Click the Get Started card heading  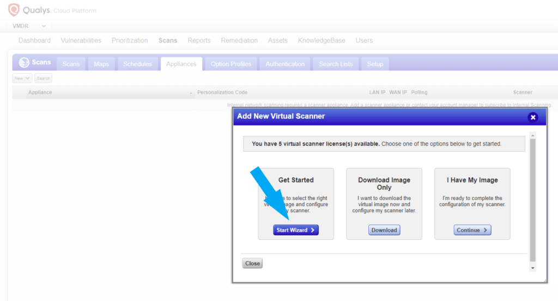coord(296,180)
